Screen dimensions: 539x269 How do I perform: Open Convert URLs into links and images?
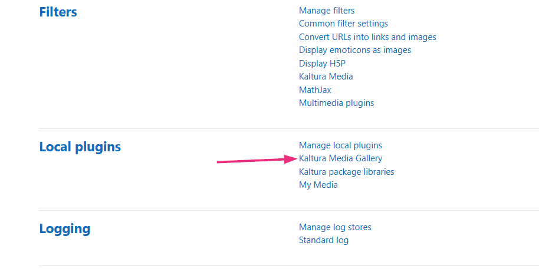[367, 37]
